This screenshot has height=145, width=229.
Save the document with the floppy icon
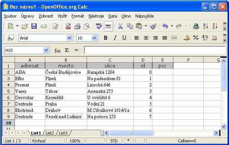[x=34, y=26]
